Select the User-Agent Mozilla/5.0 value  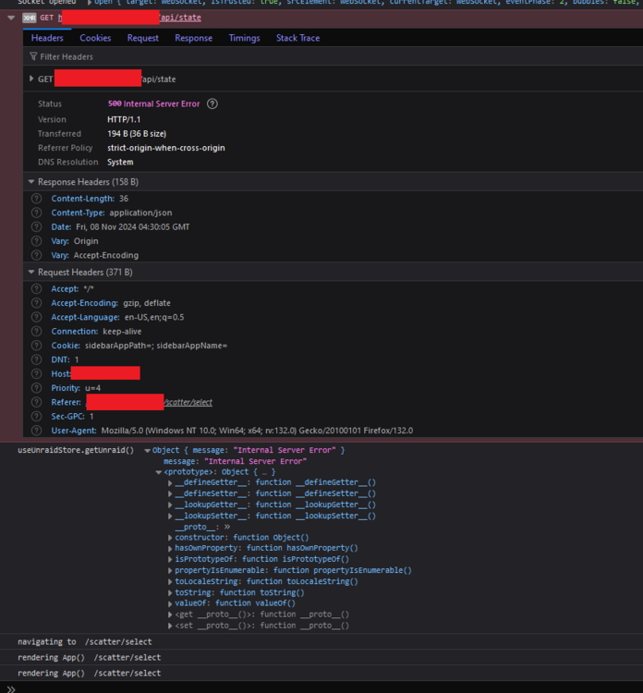[x=257, y=431]
